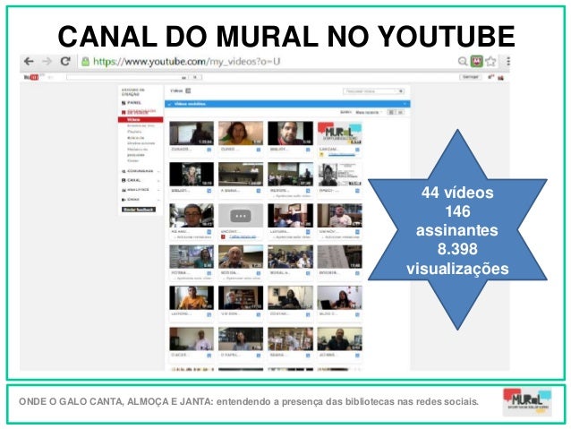Open the thumbnail of the man in orange
571x429 pixels.
(x=192, y=297)
